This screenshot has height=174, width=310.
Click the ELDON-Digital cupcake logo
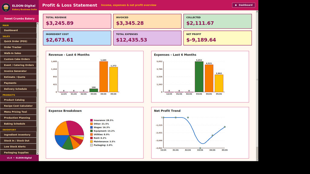(6, 7)
